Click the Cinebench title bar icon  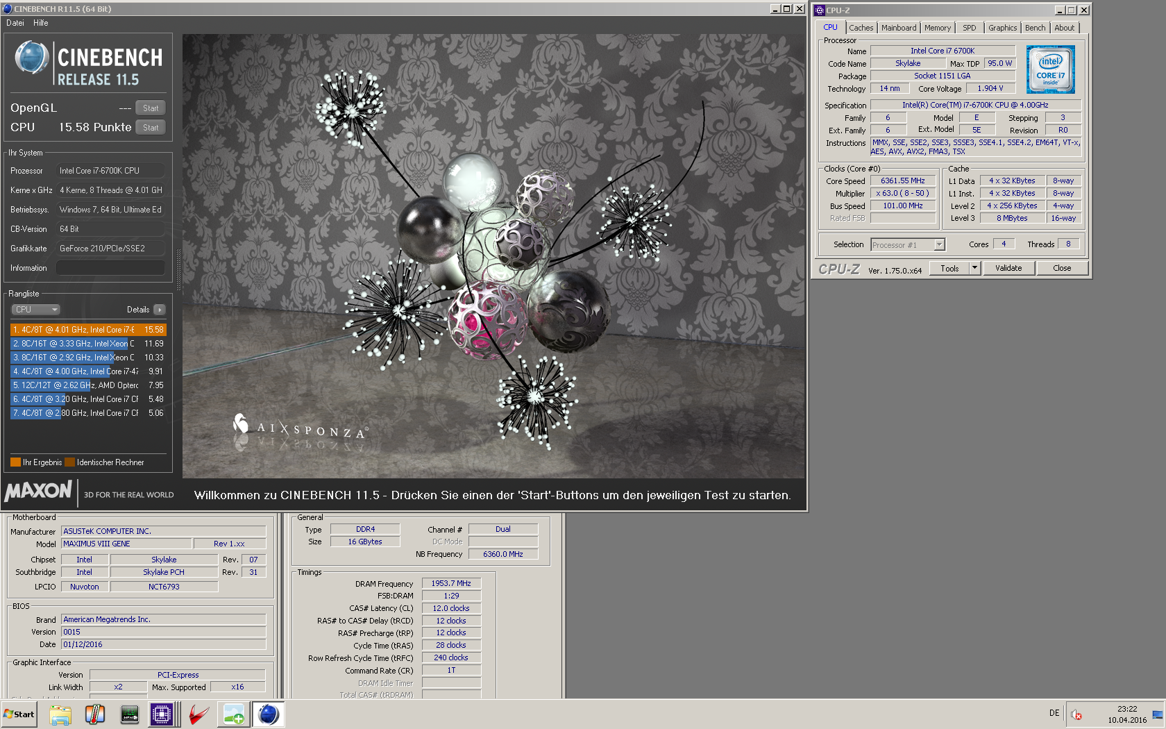(x=8, y=9)
